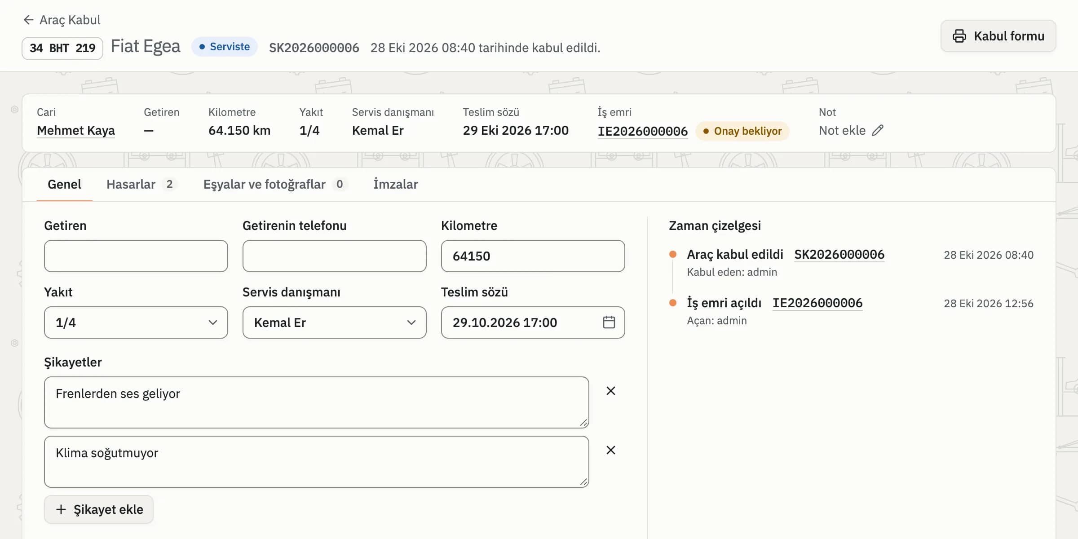Focus the Getirenin telefonu input field
Image resolution: width=1078 pixels, height=539 pixels.
tap(335, 256)
